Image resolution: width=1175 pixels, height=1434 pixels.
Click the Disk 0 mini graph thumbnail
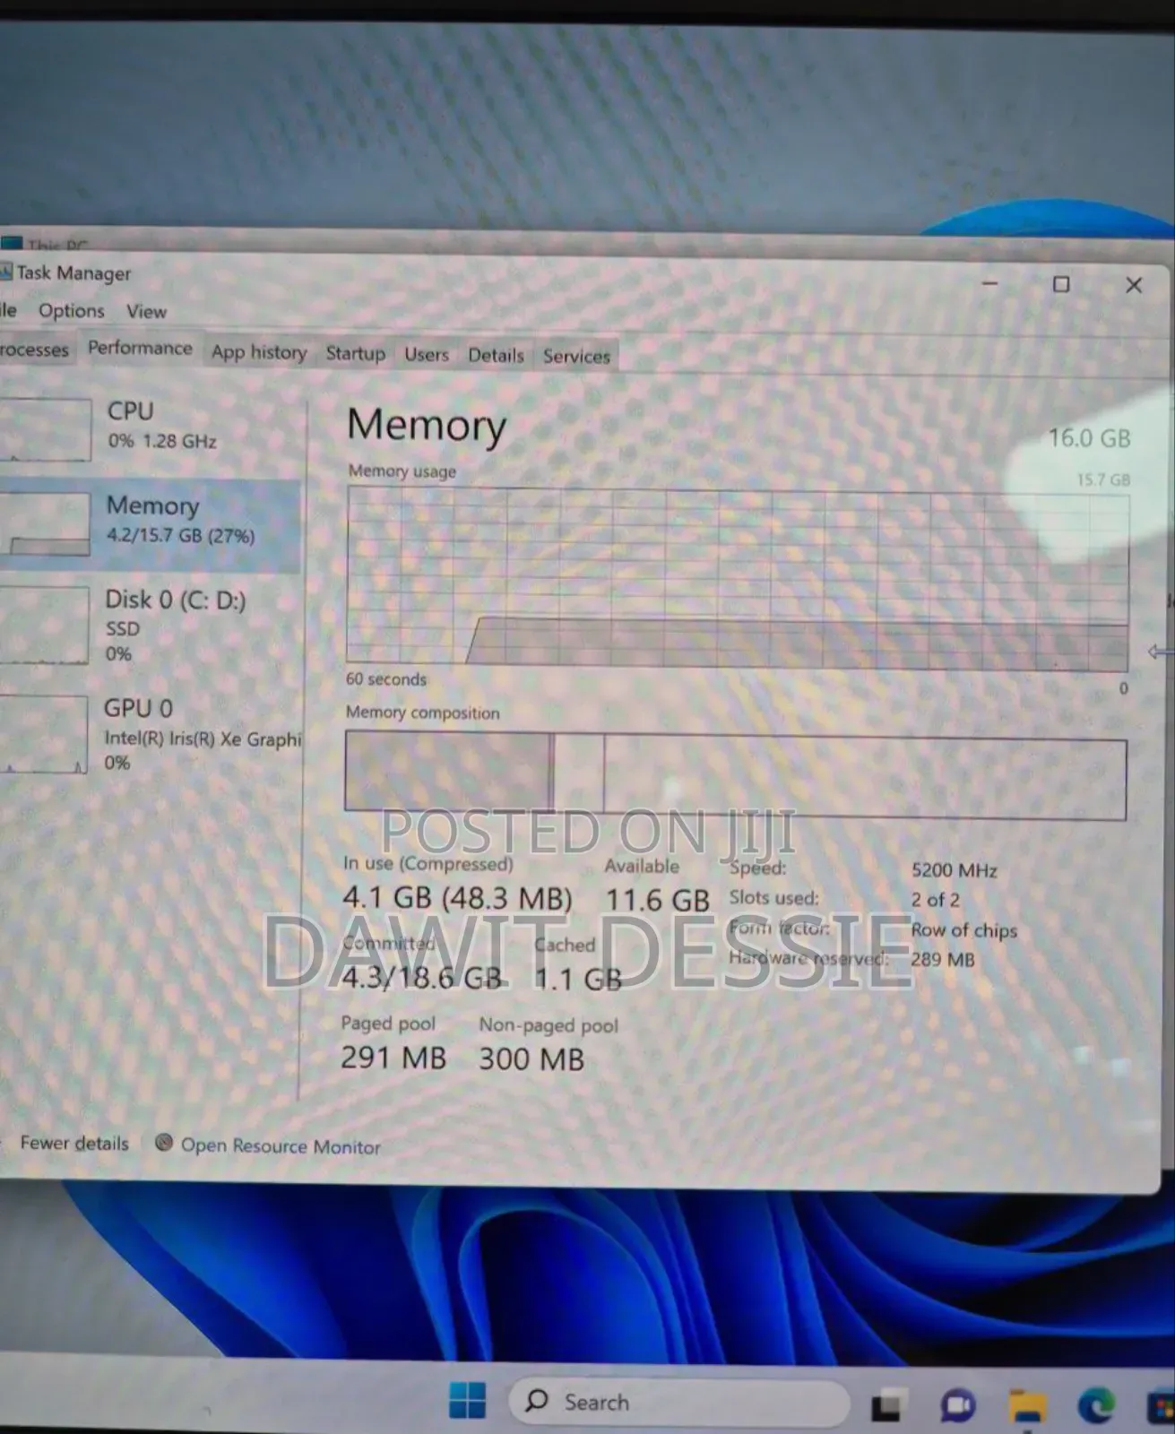[x=44, y=625]
